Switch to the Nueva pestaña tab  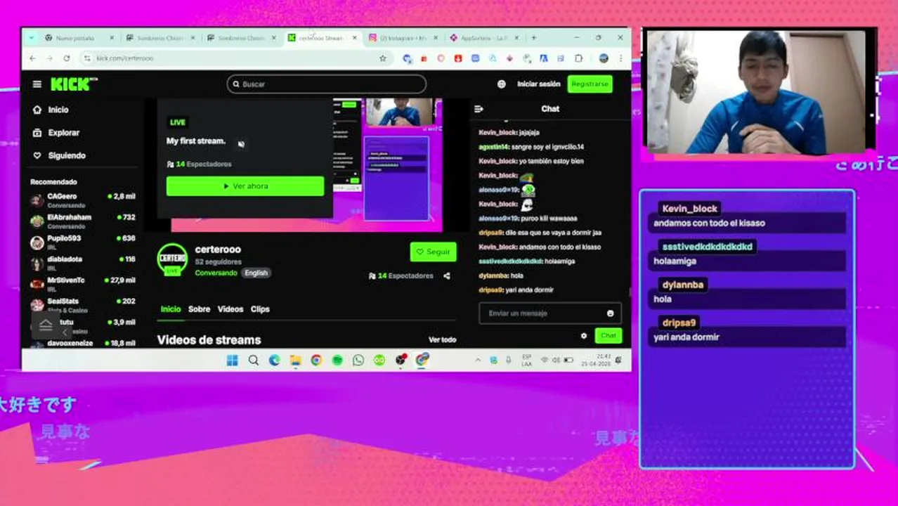pos(79,38)
